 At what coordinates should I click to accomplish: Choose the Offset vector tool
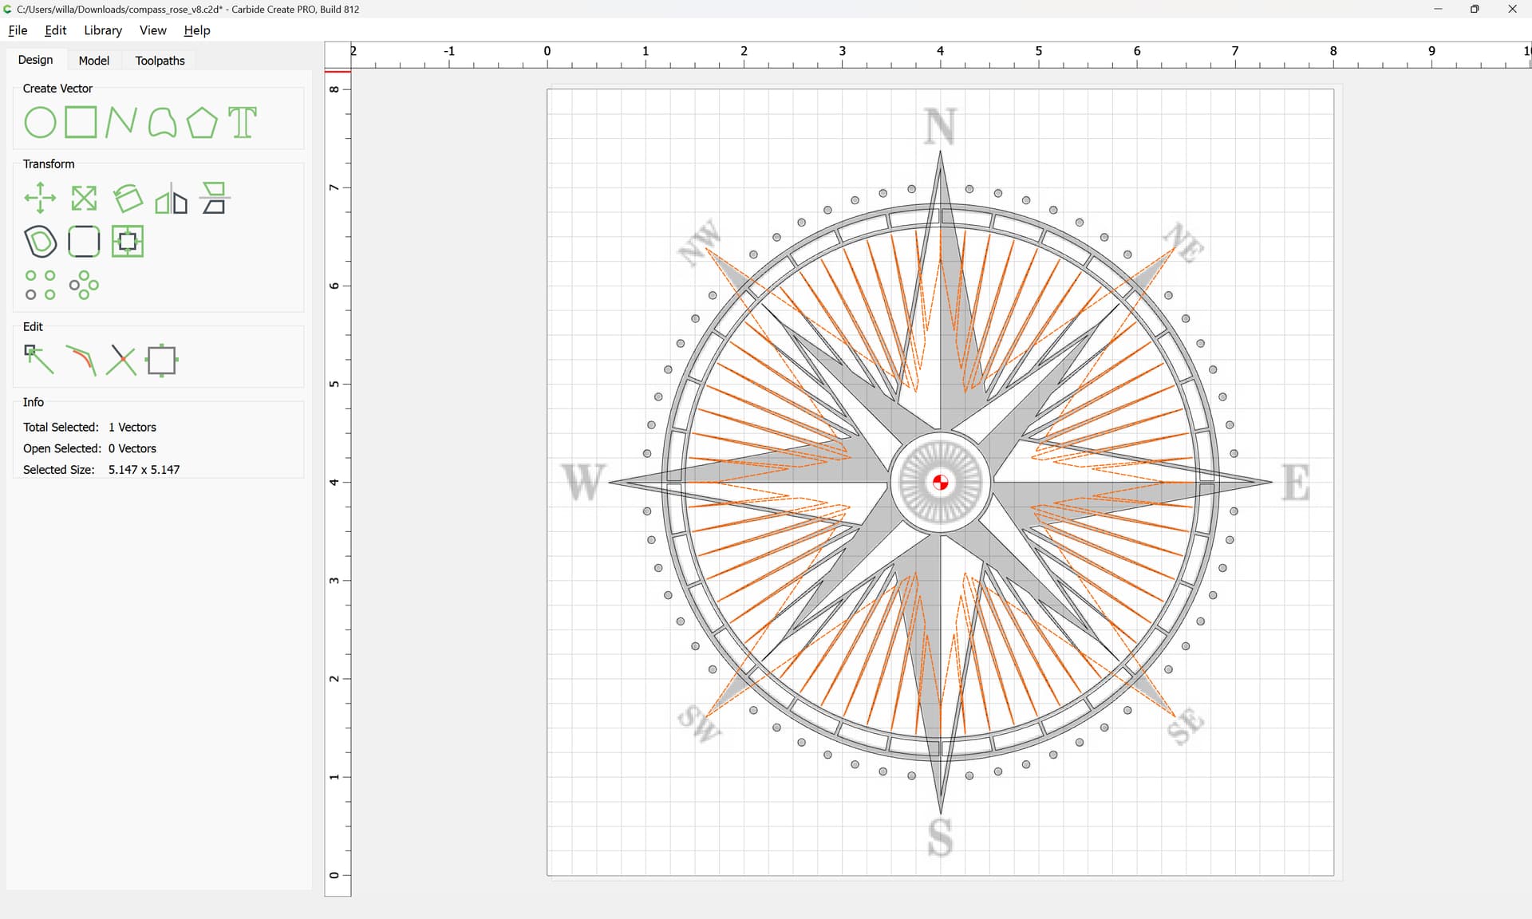[x=41, y=241]
